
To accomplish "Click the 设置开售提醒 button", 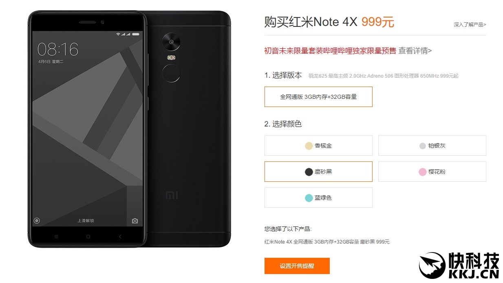I will [x=297, y=266].
